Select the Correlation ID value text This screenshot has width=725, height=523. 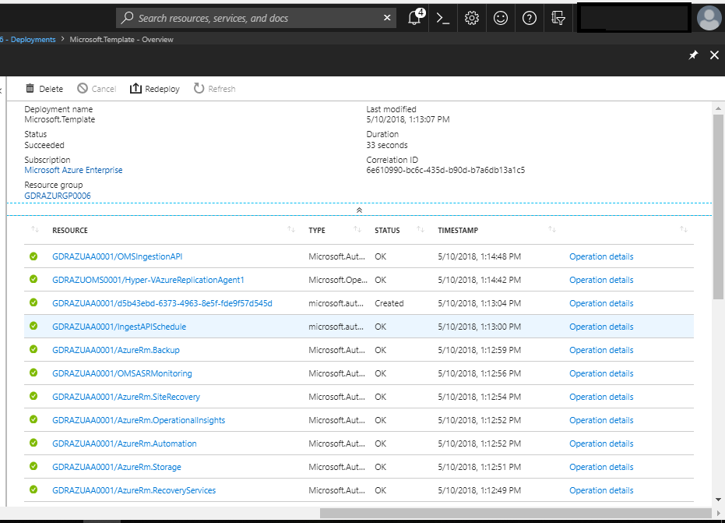445,170
